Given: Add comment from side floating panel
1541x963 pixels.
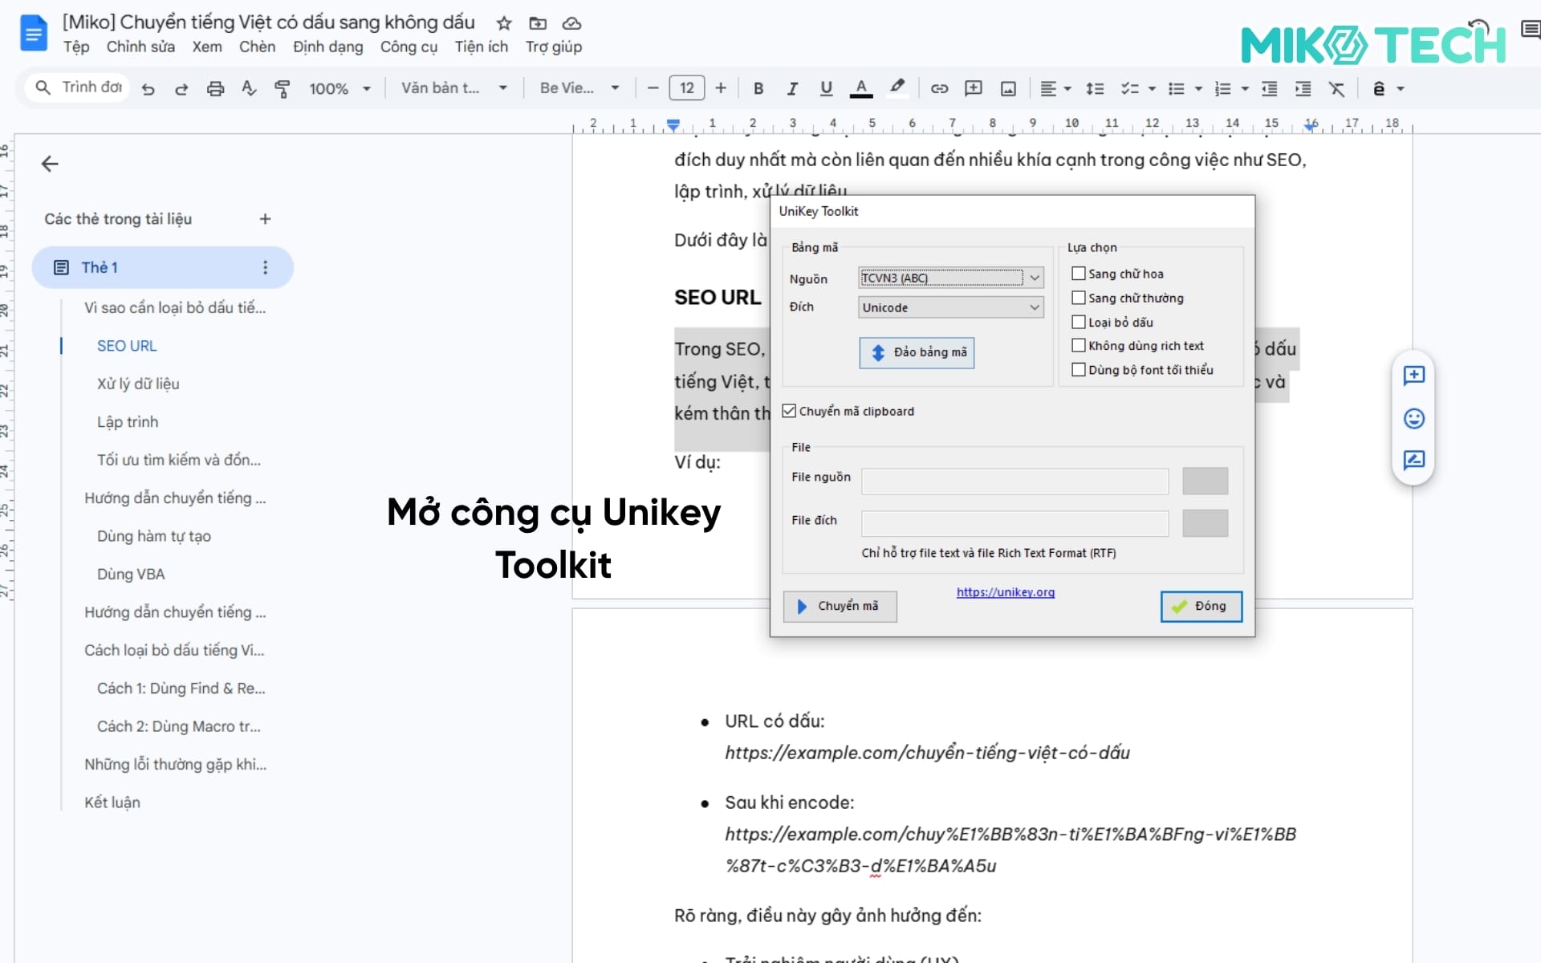Looking at the screenshot, I should 1413,376.
